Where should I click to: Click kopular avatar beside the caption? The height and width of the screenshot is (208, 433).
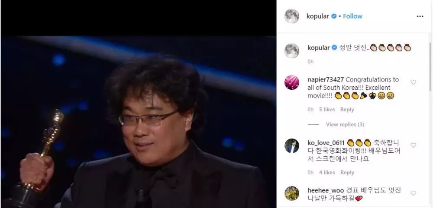(x=292, y=51)
